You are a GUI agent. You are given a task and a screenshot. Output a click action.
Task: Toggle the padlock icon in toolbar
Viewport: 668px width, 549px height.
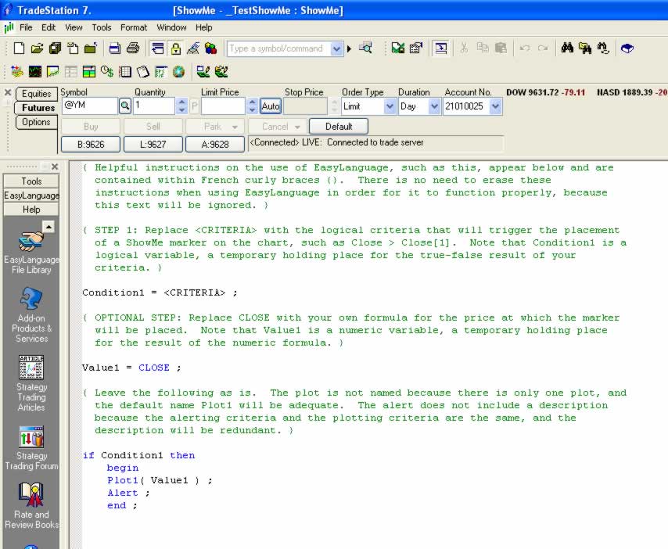(x=175, y=48)
